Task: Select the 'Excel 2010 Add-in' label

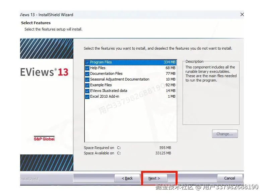Action: point(105,96)
